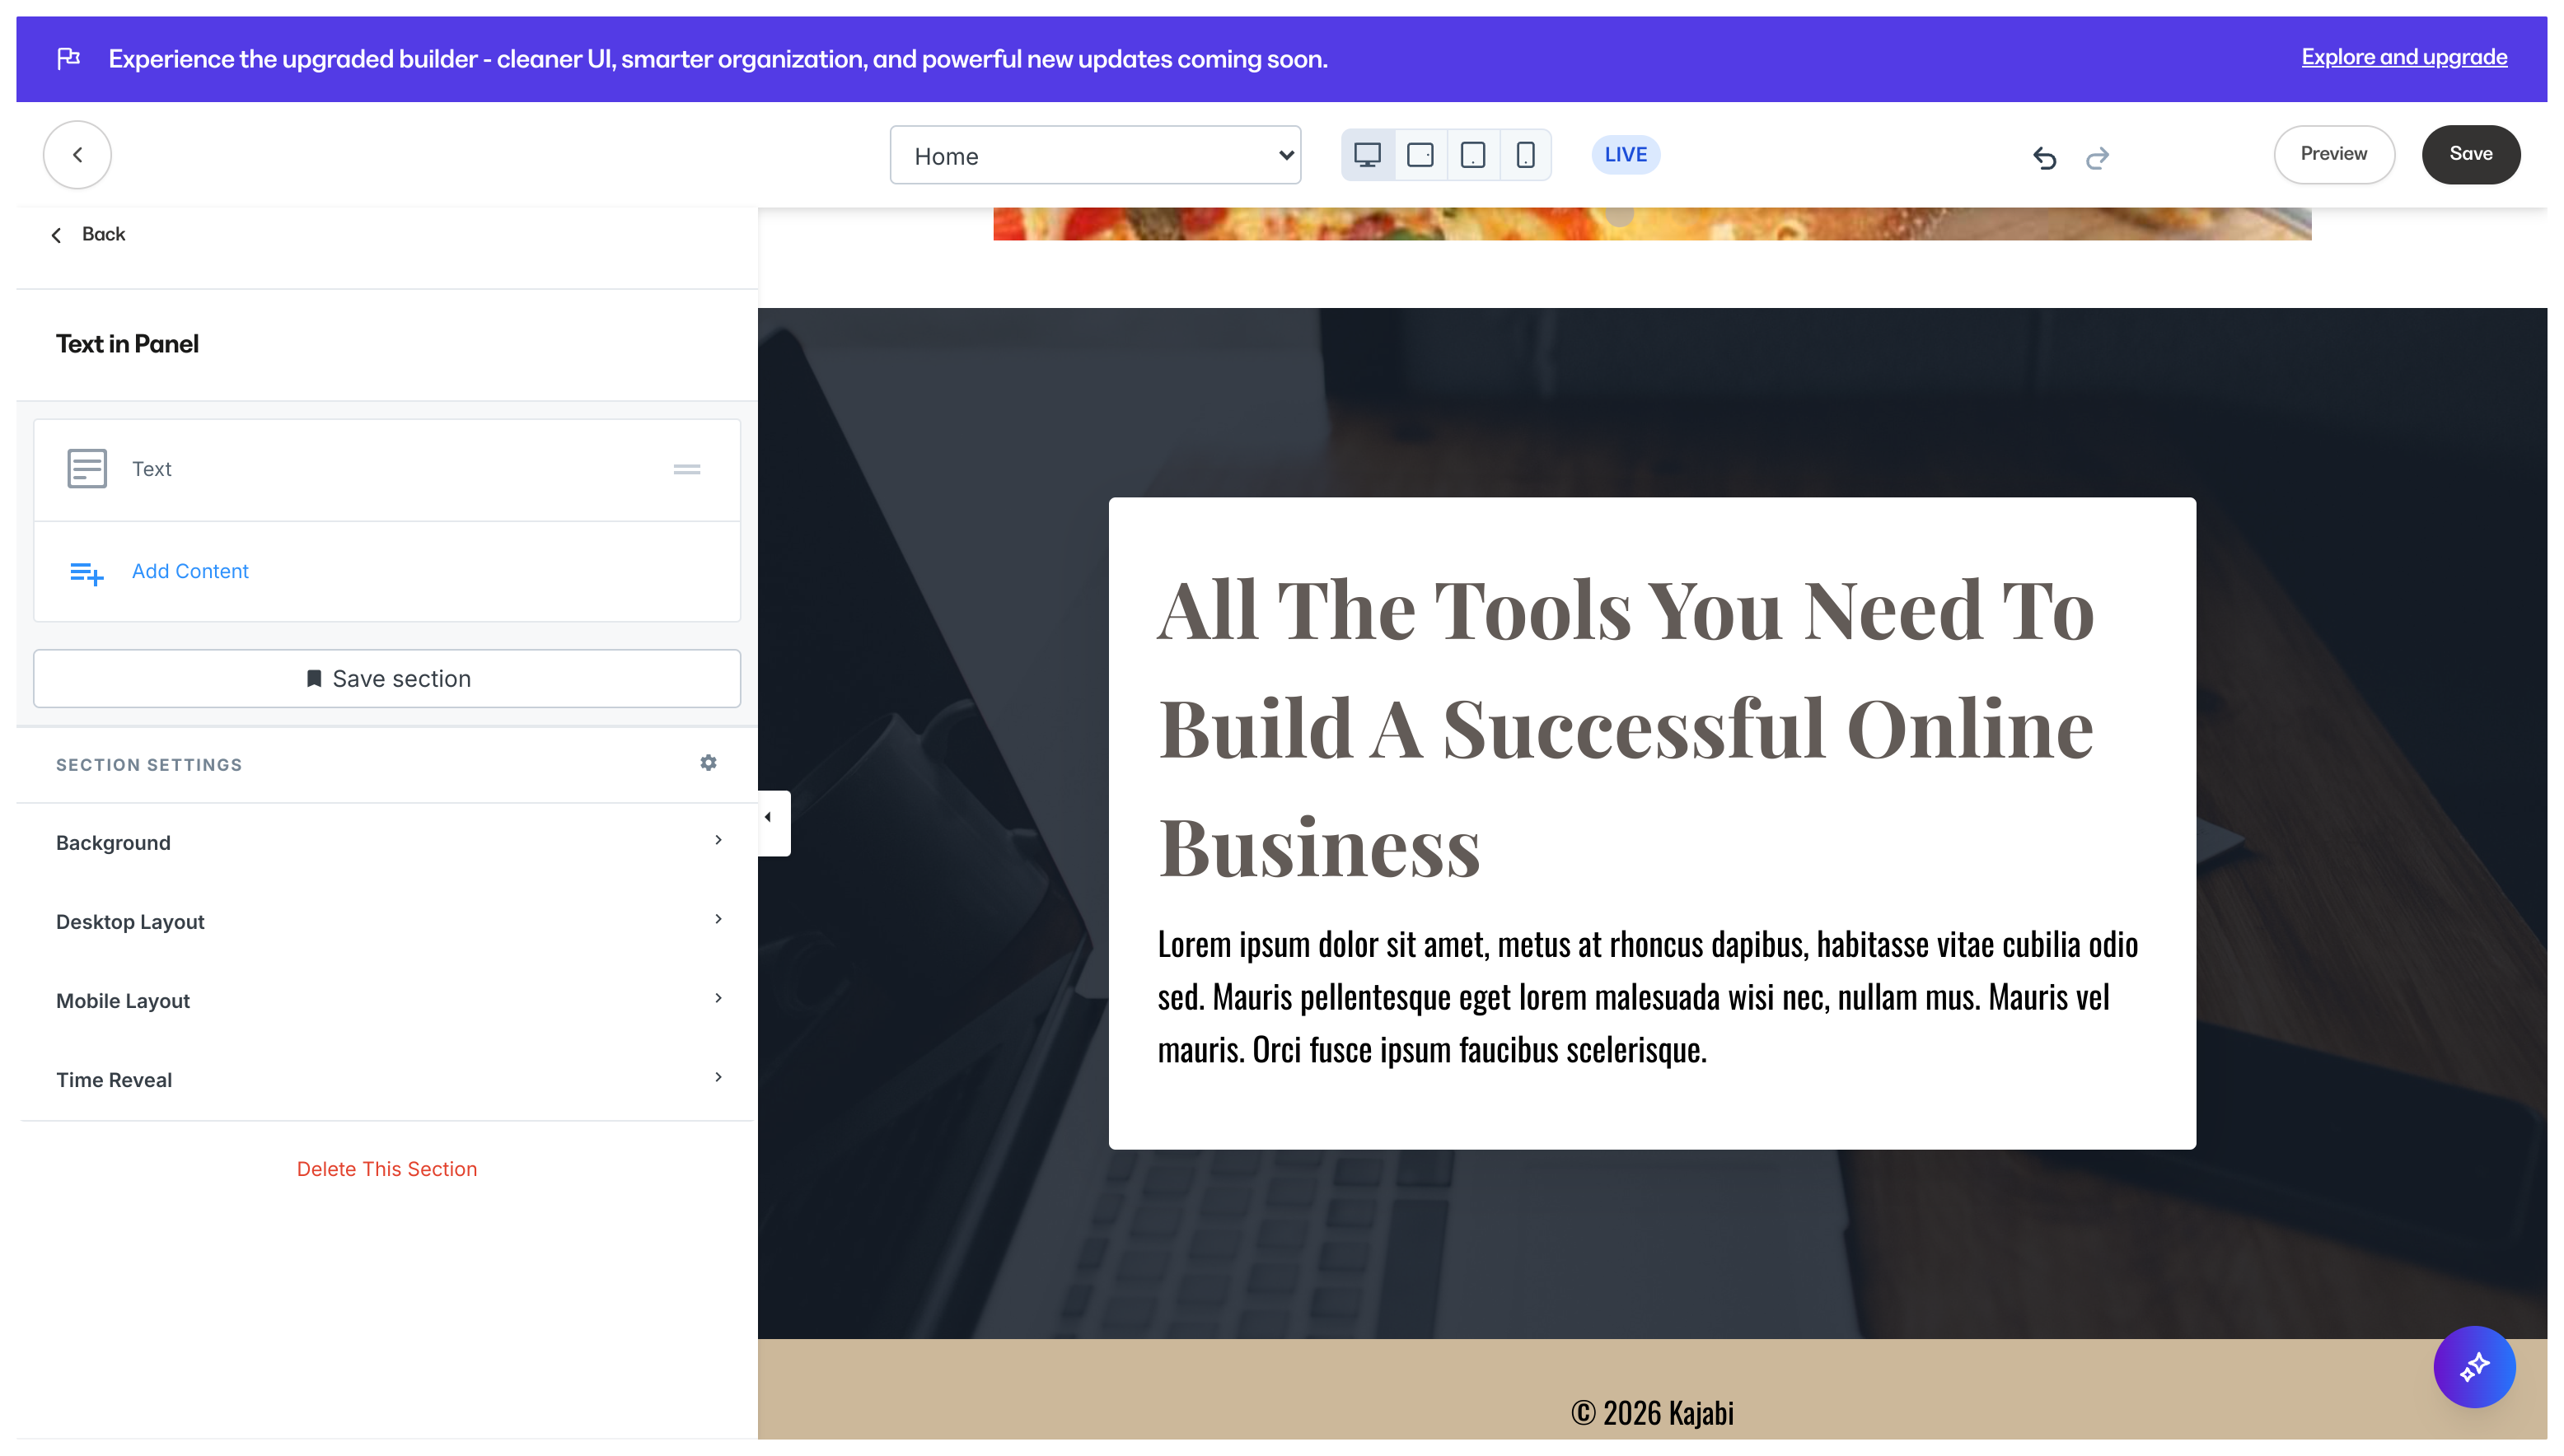Click Explore and upgrade link

coord(2403,57)
